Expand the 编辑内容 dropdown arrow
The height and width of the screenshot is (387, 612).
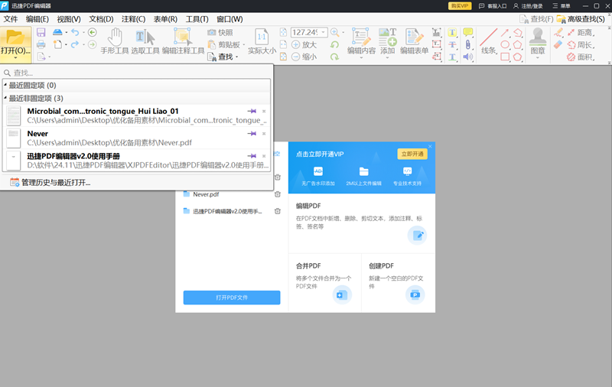pos(361,57)
